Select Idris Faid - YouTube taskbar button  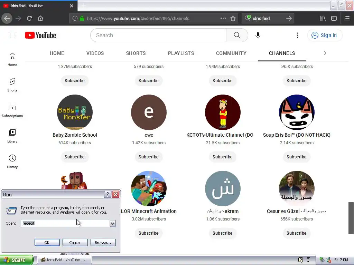[x=64, y=260]
